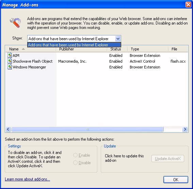Click the horizontal scrollbar thumb

click(87, 129)
